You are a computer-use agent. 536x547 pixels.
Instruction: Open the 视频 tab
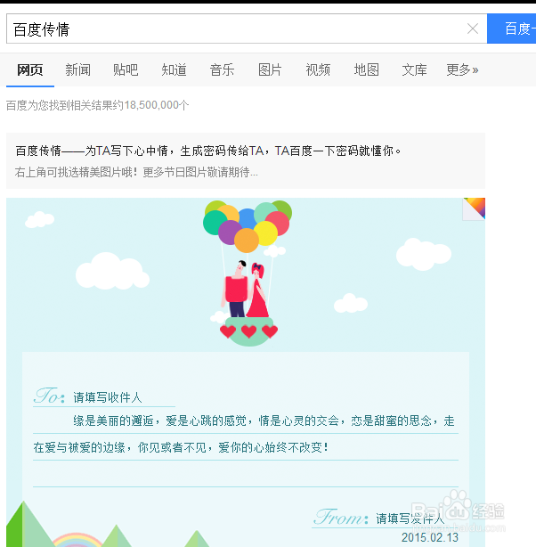[x=318, y=69]
